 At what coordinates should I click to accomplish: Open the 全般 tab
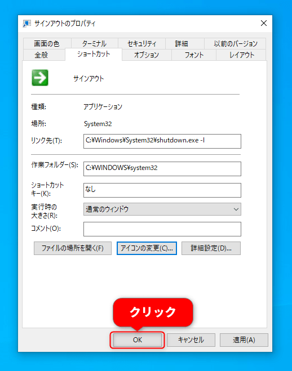point(42,55)
